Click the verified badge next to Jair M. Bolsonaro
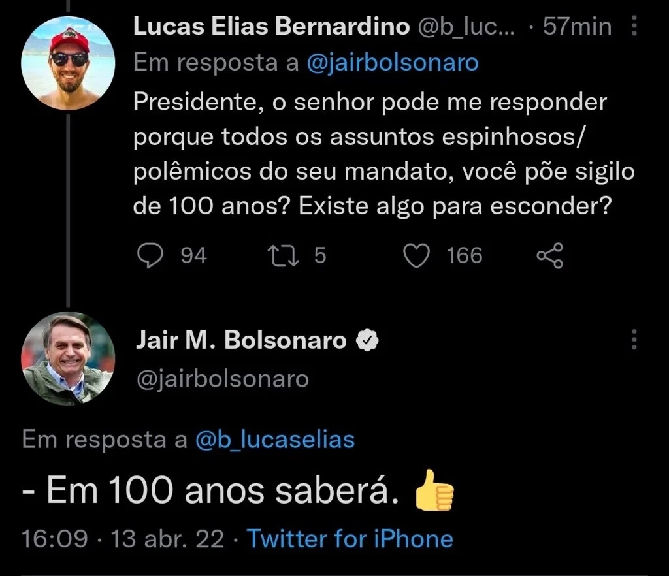Screen dimensions: 669x576 pyautogui.click(x=368, y=340)
